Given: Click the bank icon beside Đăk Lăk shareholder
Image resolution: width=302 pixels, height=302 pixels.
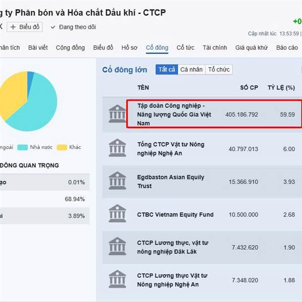Looking at the screenshot, I should tap(117, 247).
